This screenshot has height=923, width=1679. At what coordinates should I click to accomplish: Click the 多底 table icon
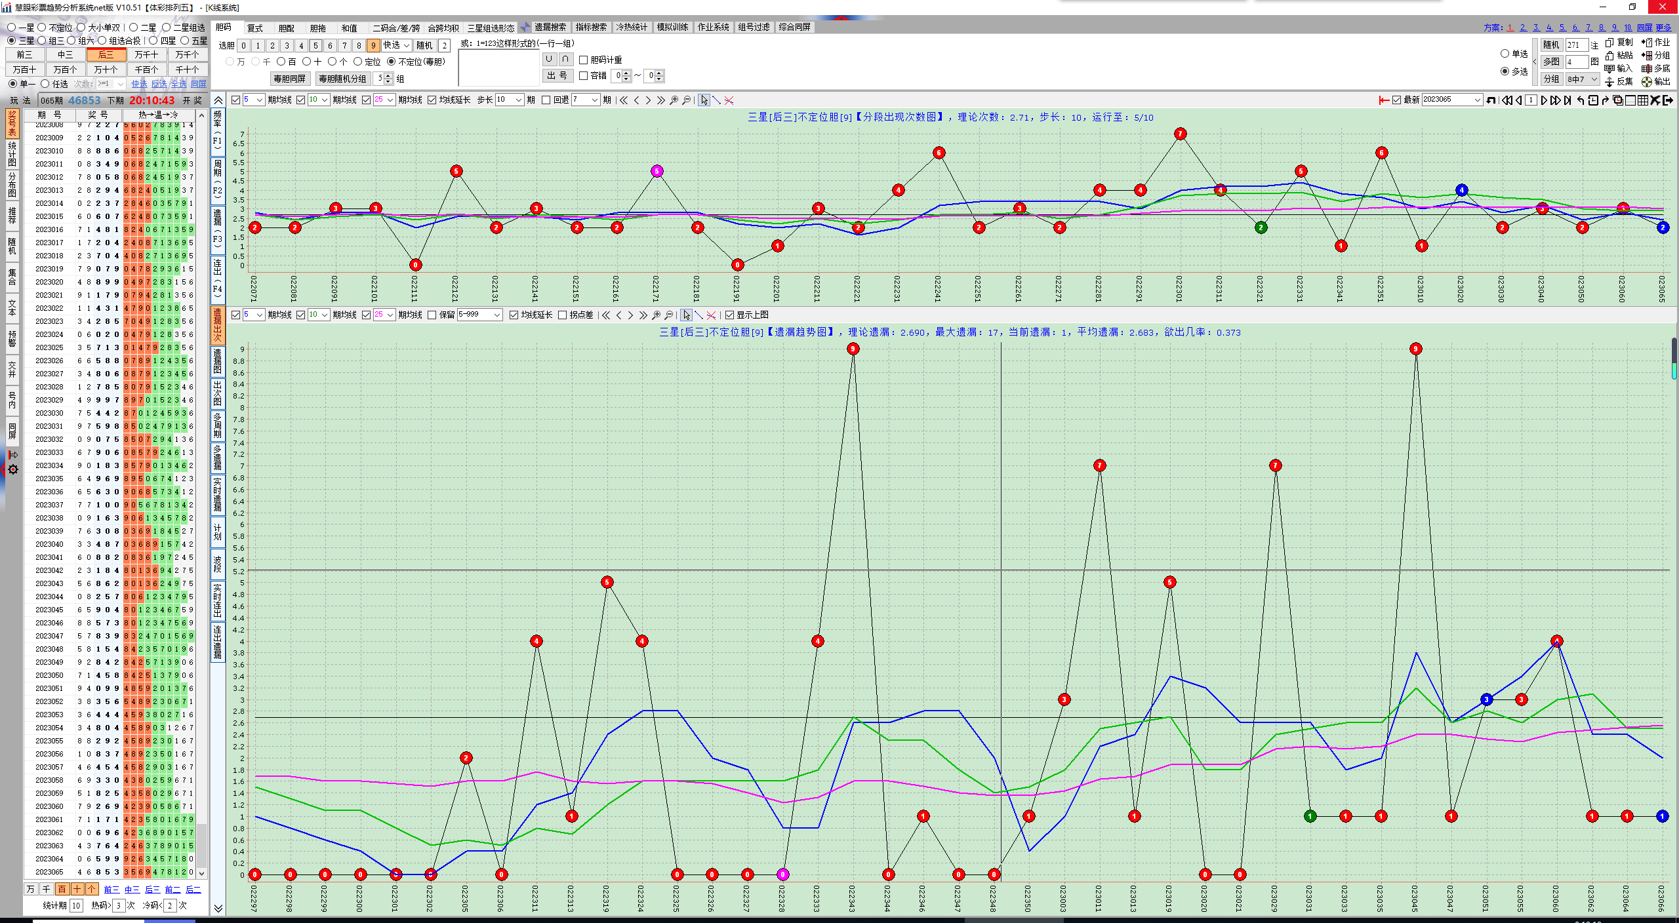pos(1647,68)
